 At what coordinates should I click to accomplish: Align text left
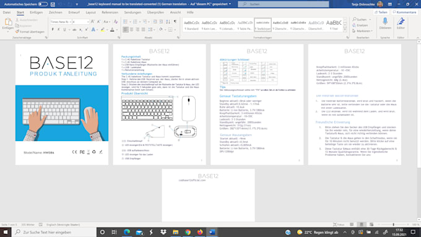coord(126,30)
